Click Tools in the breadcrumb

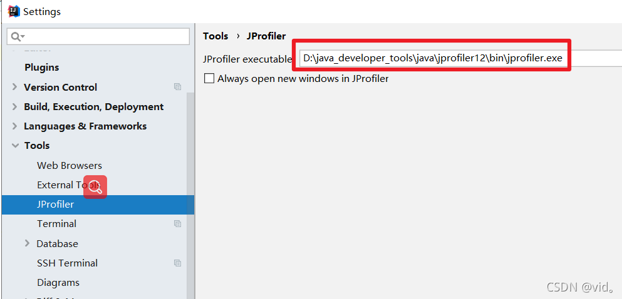(215, 36)
